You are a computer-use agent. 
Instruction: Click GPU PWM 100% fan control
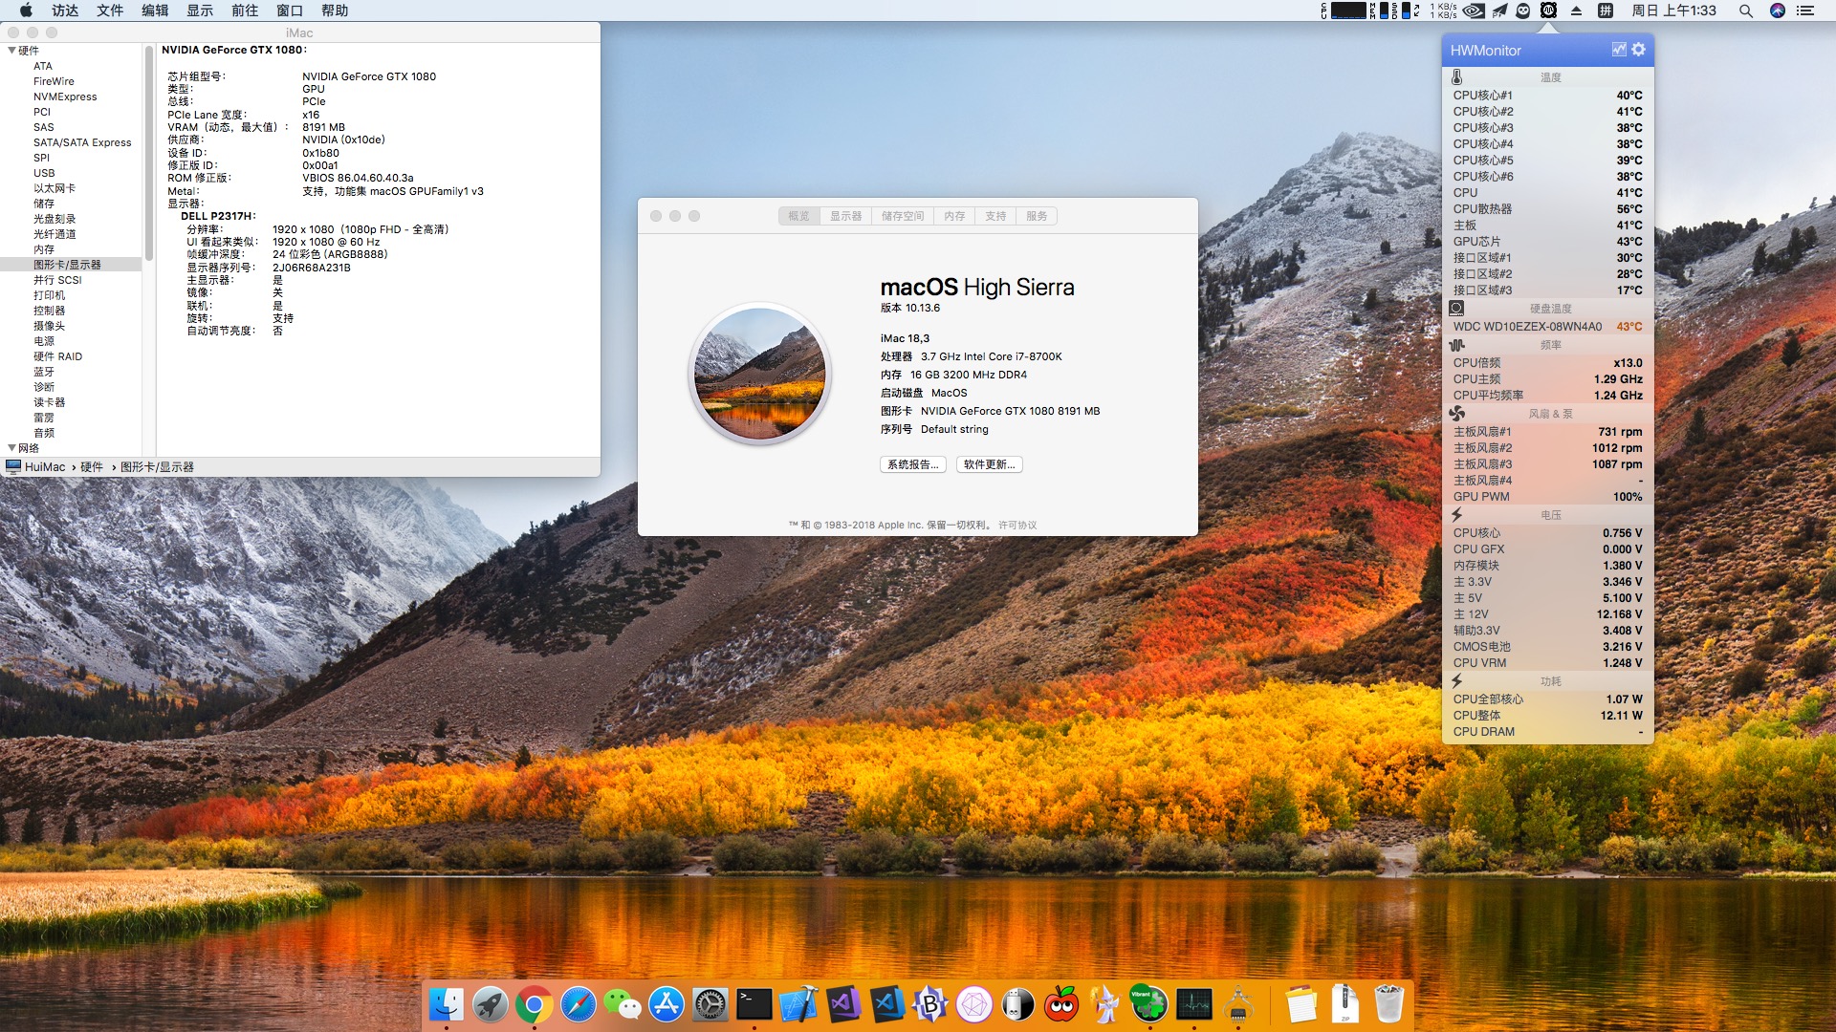[1546, 497]
